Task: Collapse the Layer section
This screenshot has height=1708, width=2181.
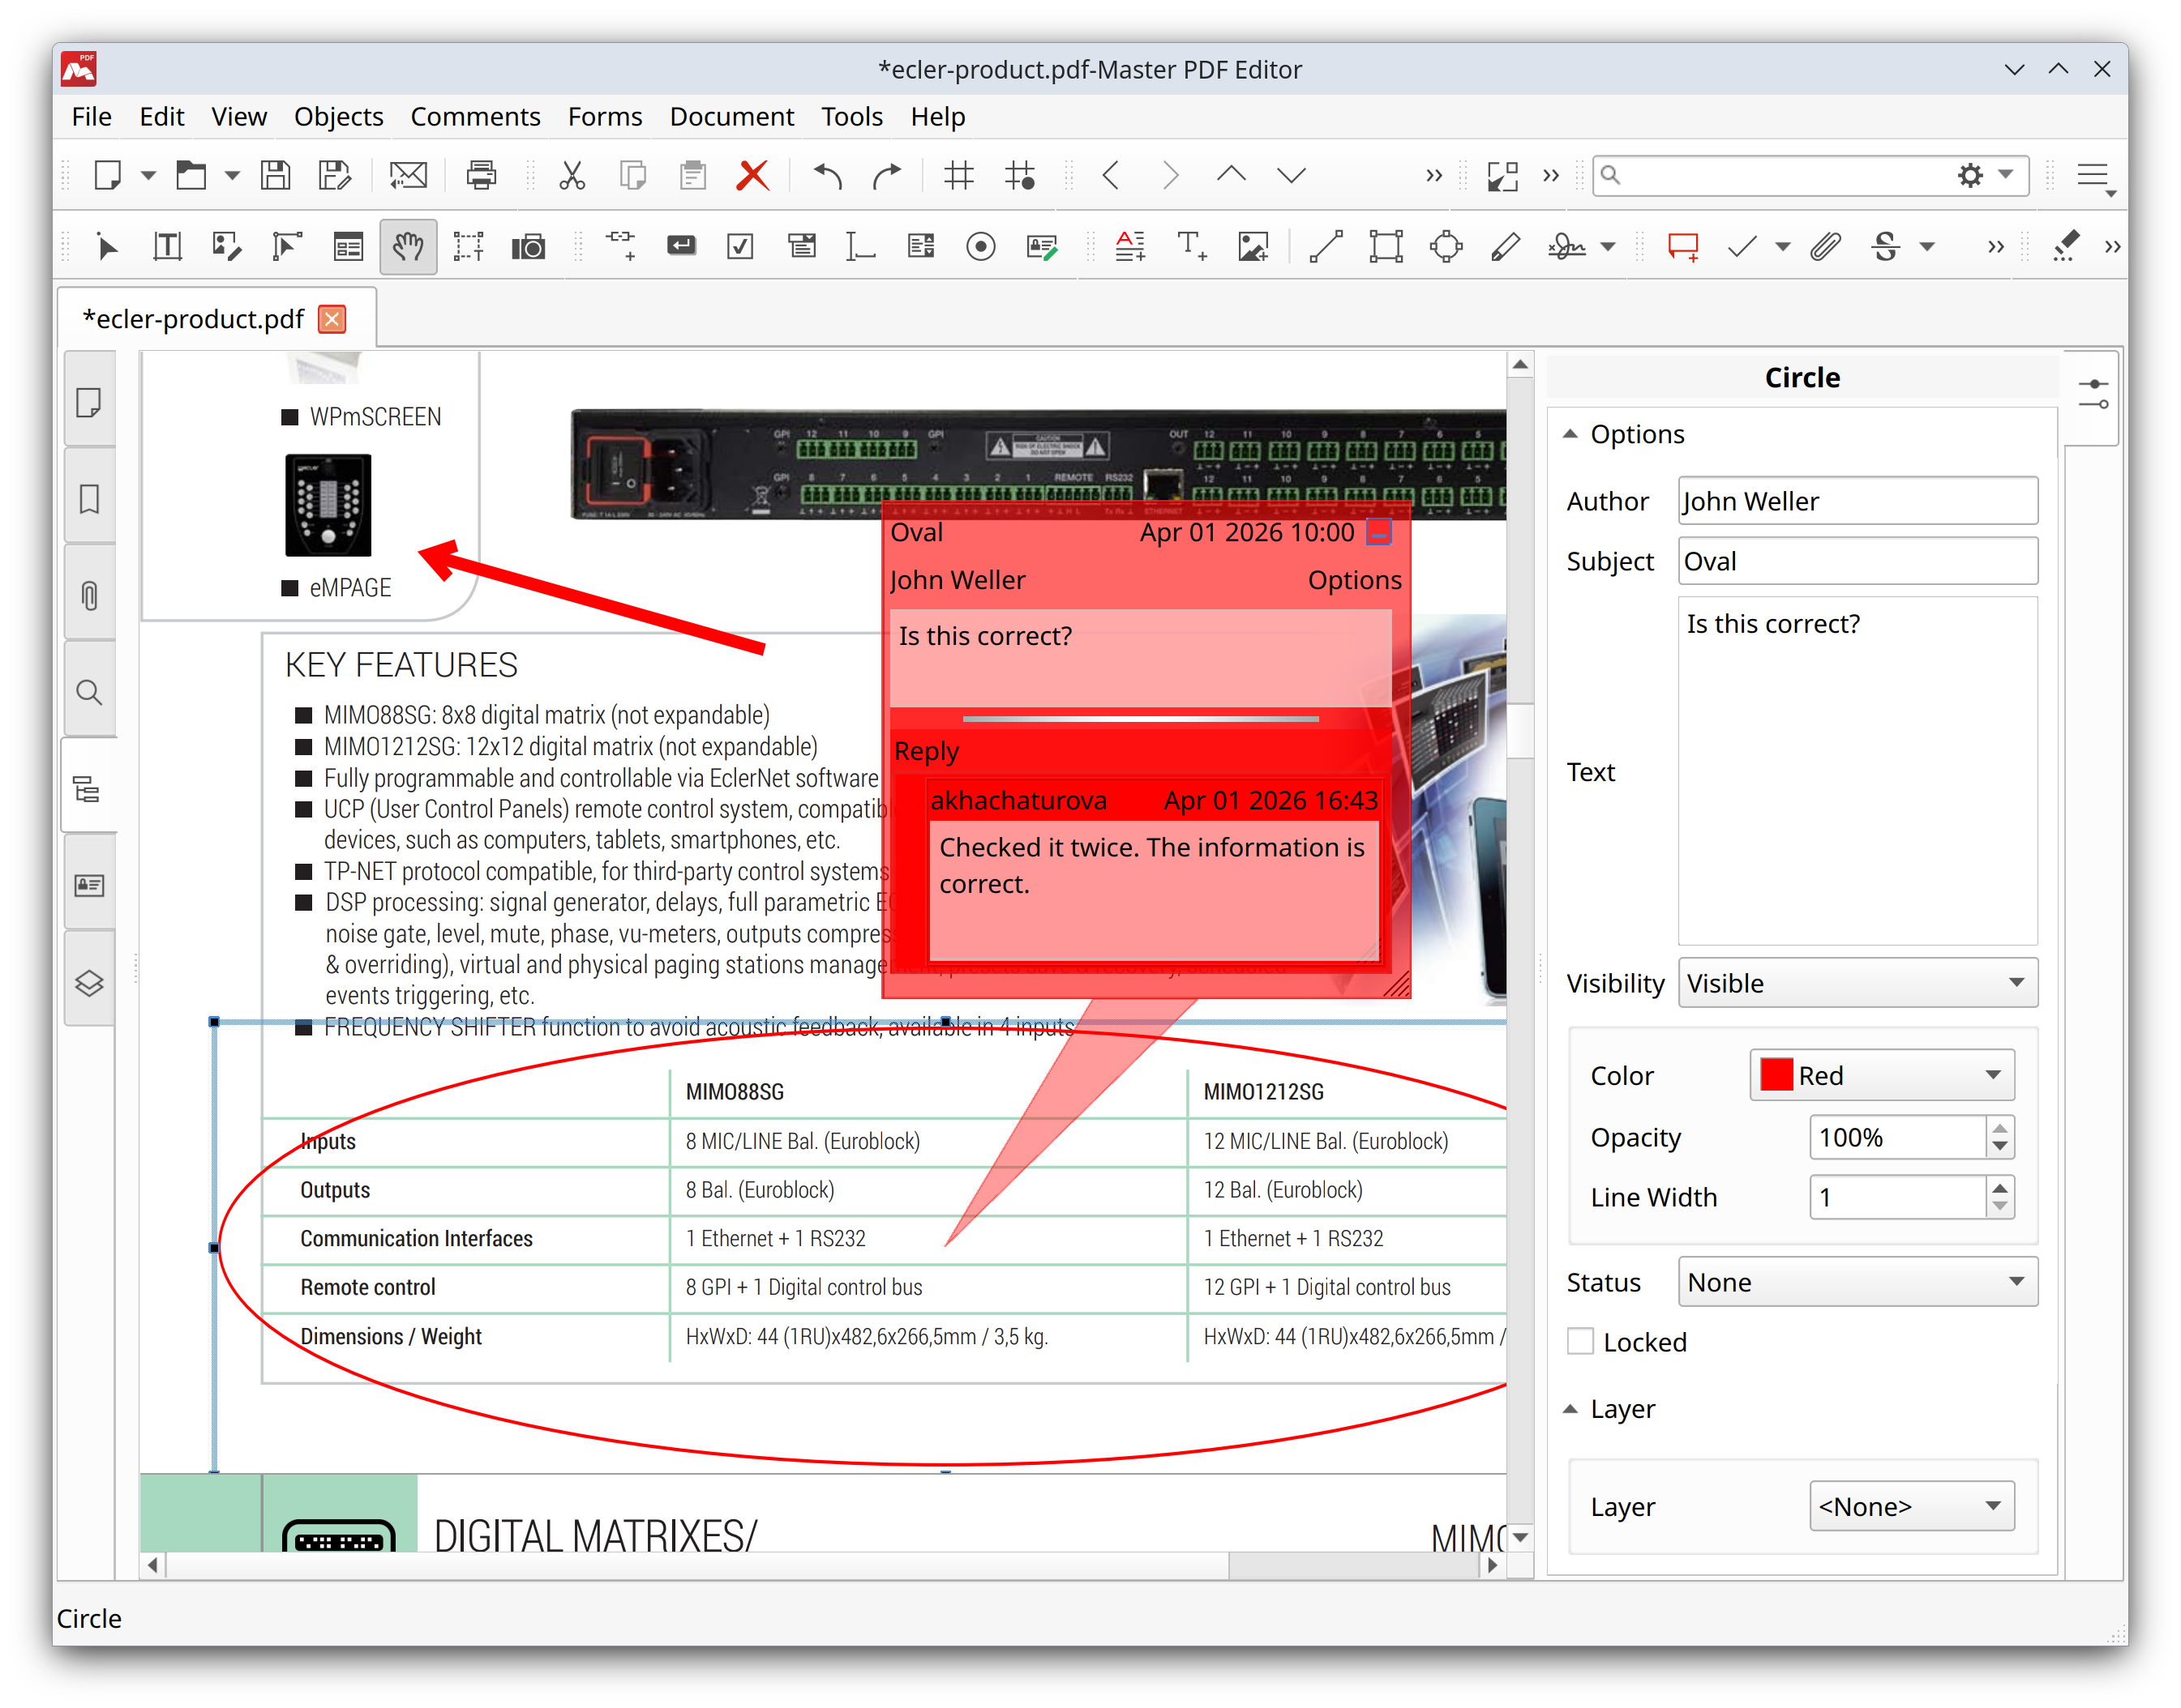Action: [x=1570, y=1409]
